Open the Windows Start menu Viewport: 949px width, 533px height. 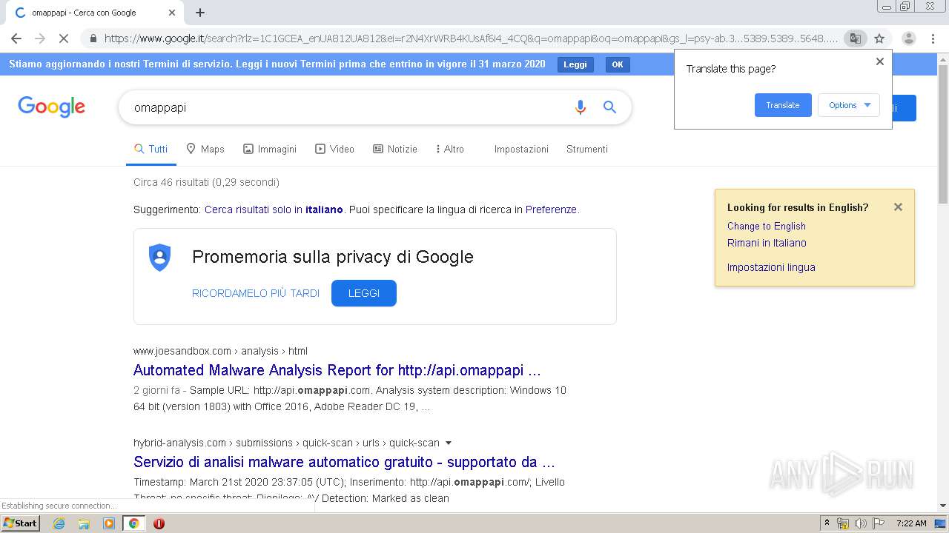tap(21, 523)
